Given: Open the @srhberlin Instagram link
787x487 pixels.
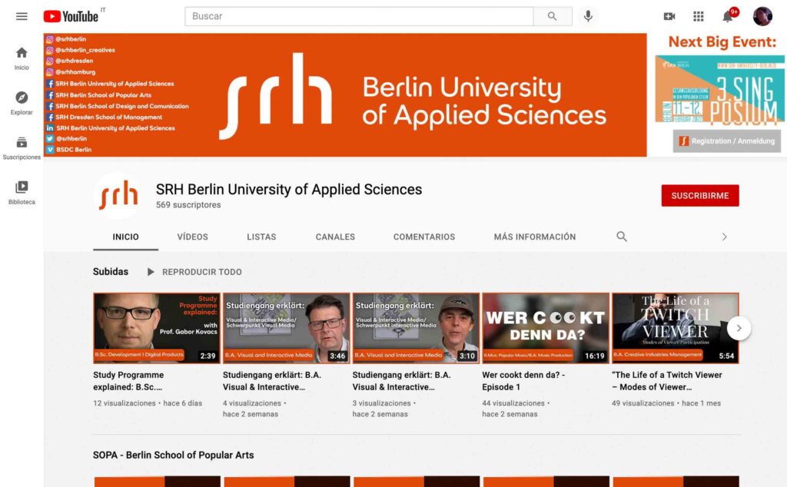Looking at the screenshot, I should tap(66, 39).
